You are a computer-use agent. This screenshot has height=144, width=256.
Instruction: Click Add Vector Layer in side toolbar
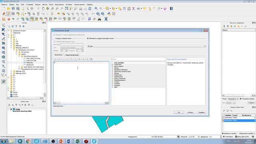4,25
